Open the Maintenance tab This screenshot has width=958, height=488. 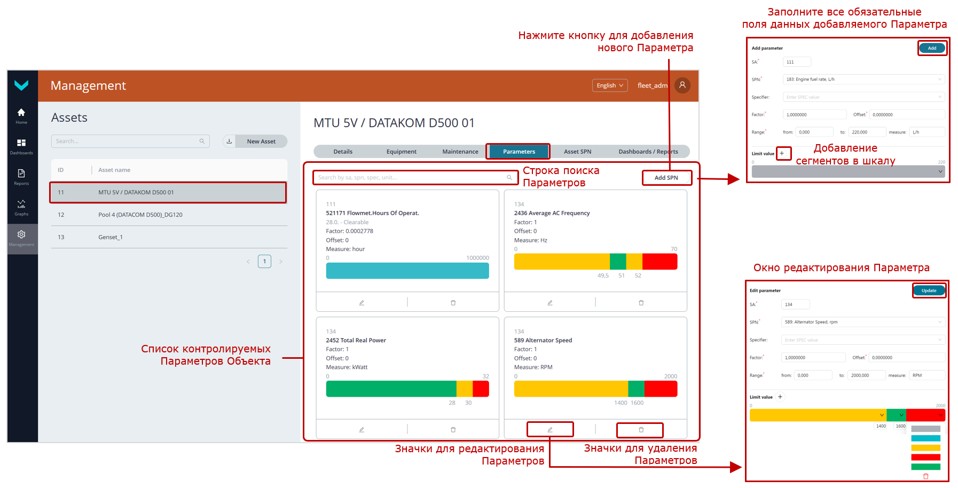point(460,152)
